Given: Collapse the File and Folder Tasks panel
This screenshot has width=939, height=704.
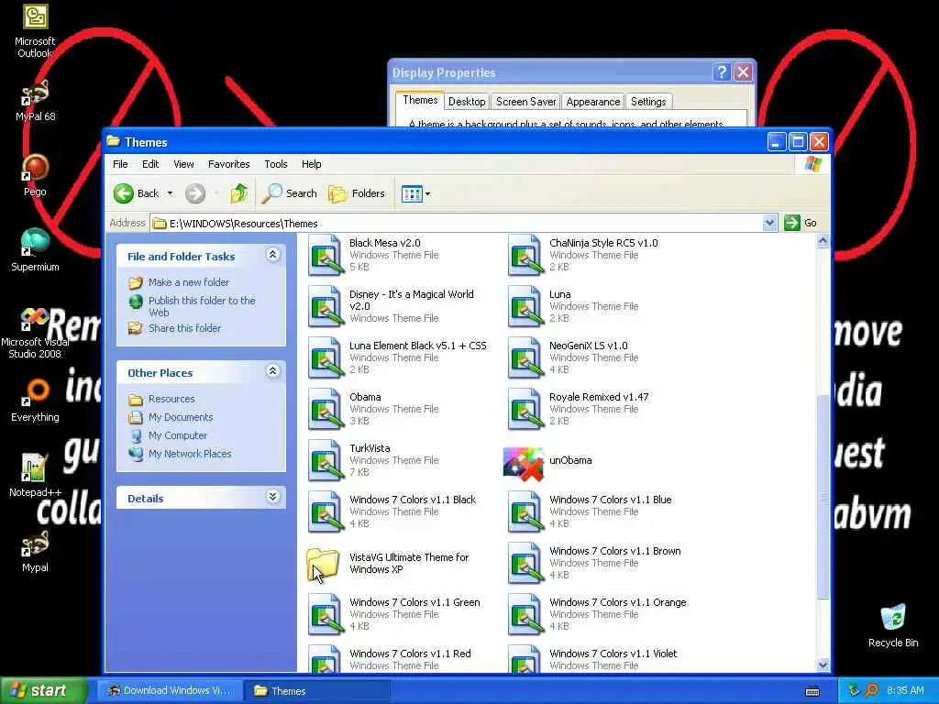Looking at the screenshot, I should (x=272, y=255).
